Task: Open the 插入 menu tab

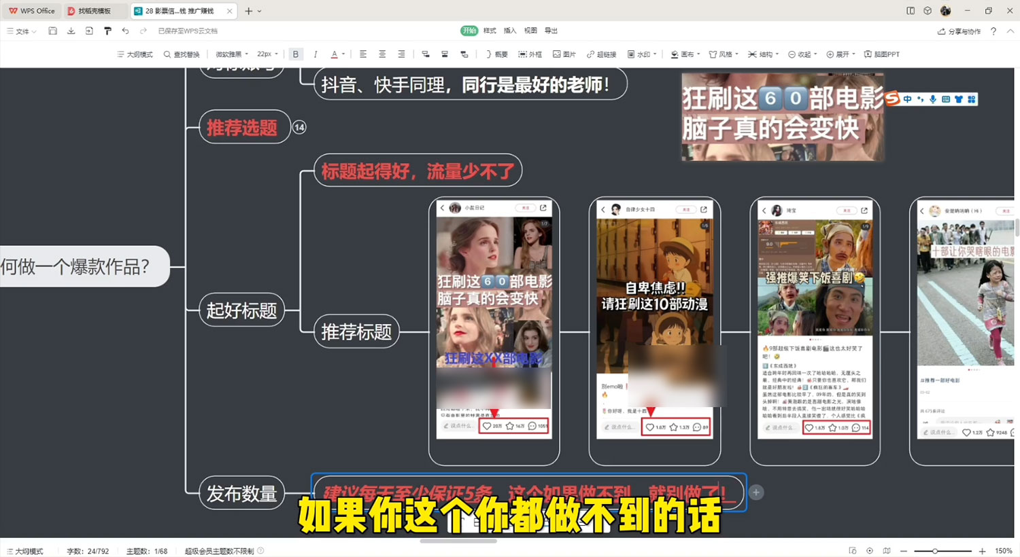Action: 511,31
